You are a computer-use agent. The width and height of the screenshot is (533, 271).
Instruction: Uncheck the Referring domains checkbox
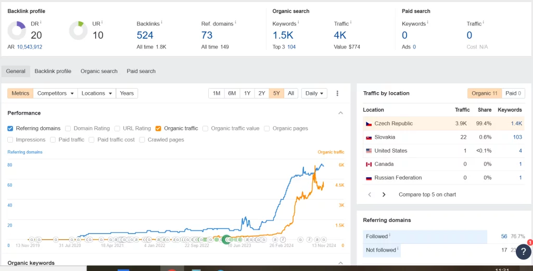10,128
